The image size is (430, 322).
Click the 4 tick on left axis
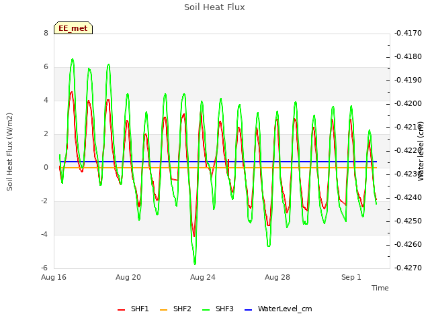[46, 101]
